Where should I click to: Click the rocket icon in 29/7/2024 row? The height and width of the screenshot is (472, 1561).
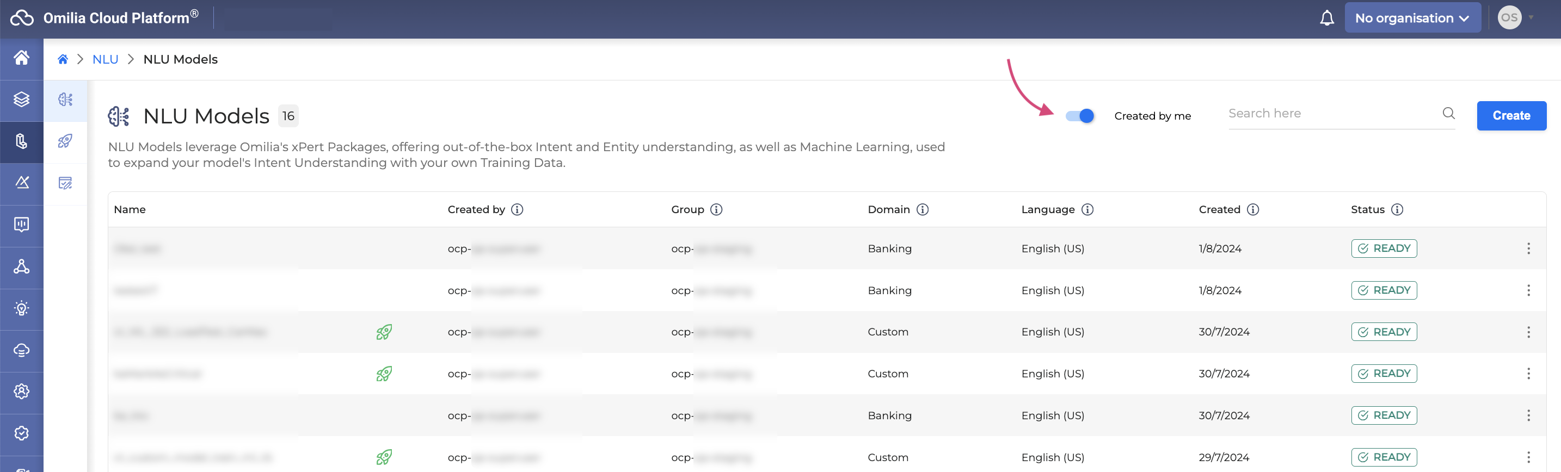(x=384, y=457)
